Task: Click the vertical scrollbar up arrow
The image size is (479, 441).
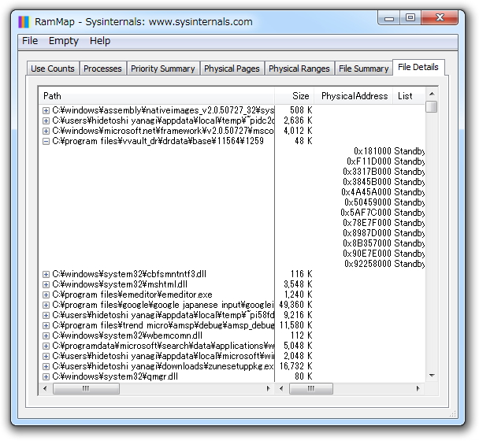Action: pyautogui.click(x=432, y=94)
